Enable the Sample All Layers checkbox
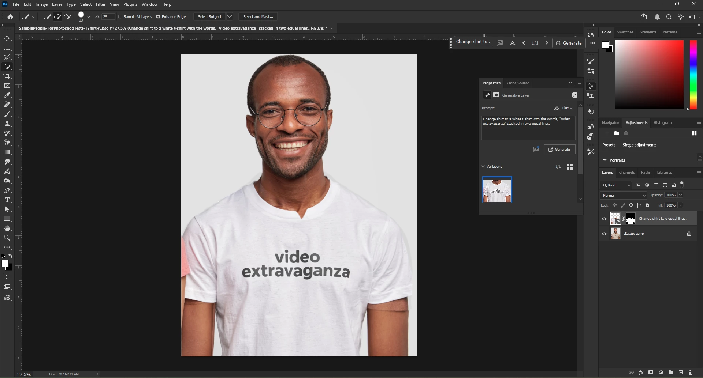Viewport: 703px width, 378px height. click(x=120, y=17)
